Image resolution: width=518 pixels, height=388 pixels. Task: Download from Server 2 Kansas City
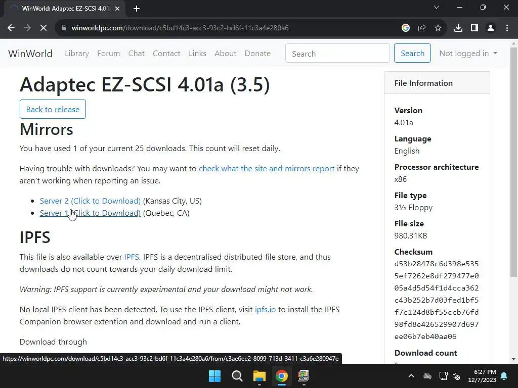90,201
